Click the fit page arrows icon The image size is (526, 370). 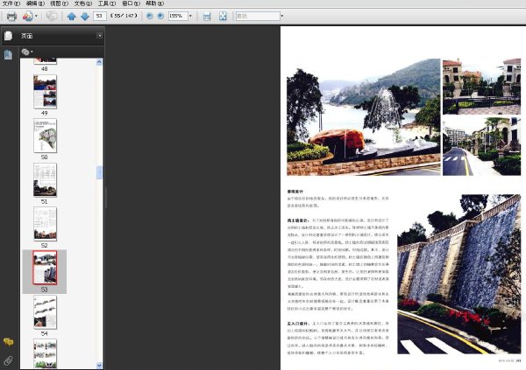point(223,16)
